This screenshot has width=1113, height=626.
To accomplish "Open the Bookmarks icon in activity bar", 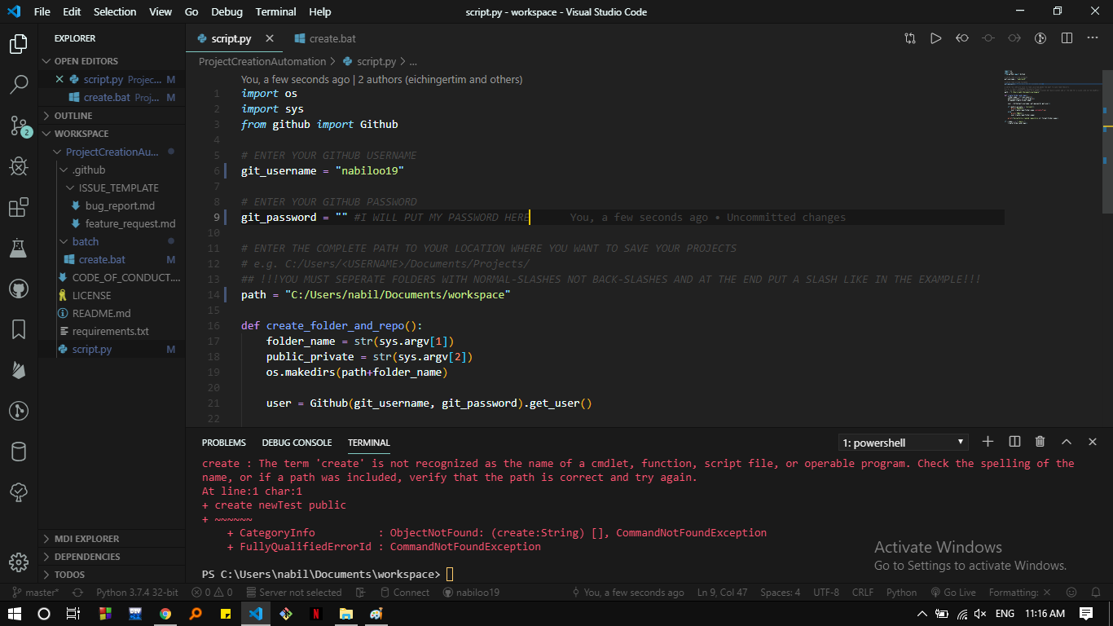I will click(19, 329).
